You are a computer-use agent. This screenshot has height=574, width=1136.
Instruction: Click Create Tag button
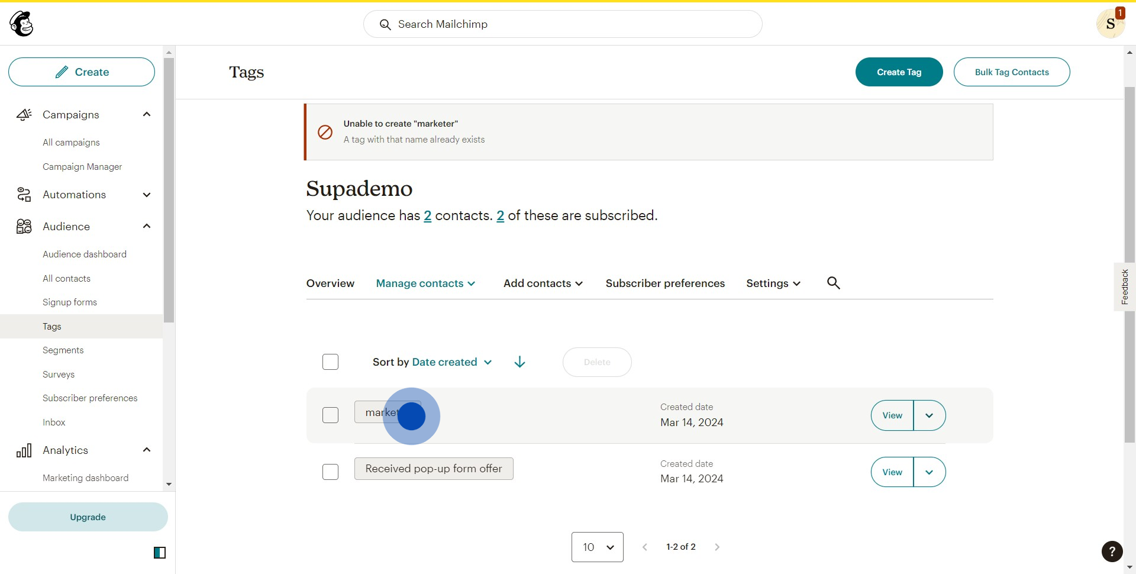click(899, 72)
